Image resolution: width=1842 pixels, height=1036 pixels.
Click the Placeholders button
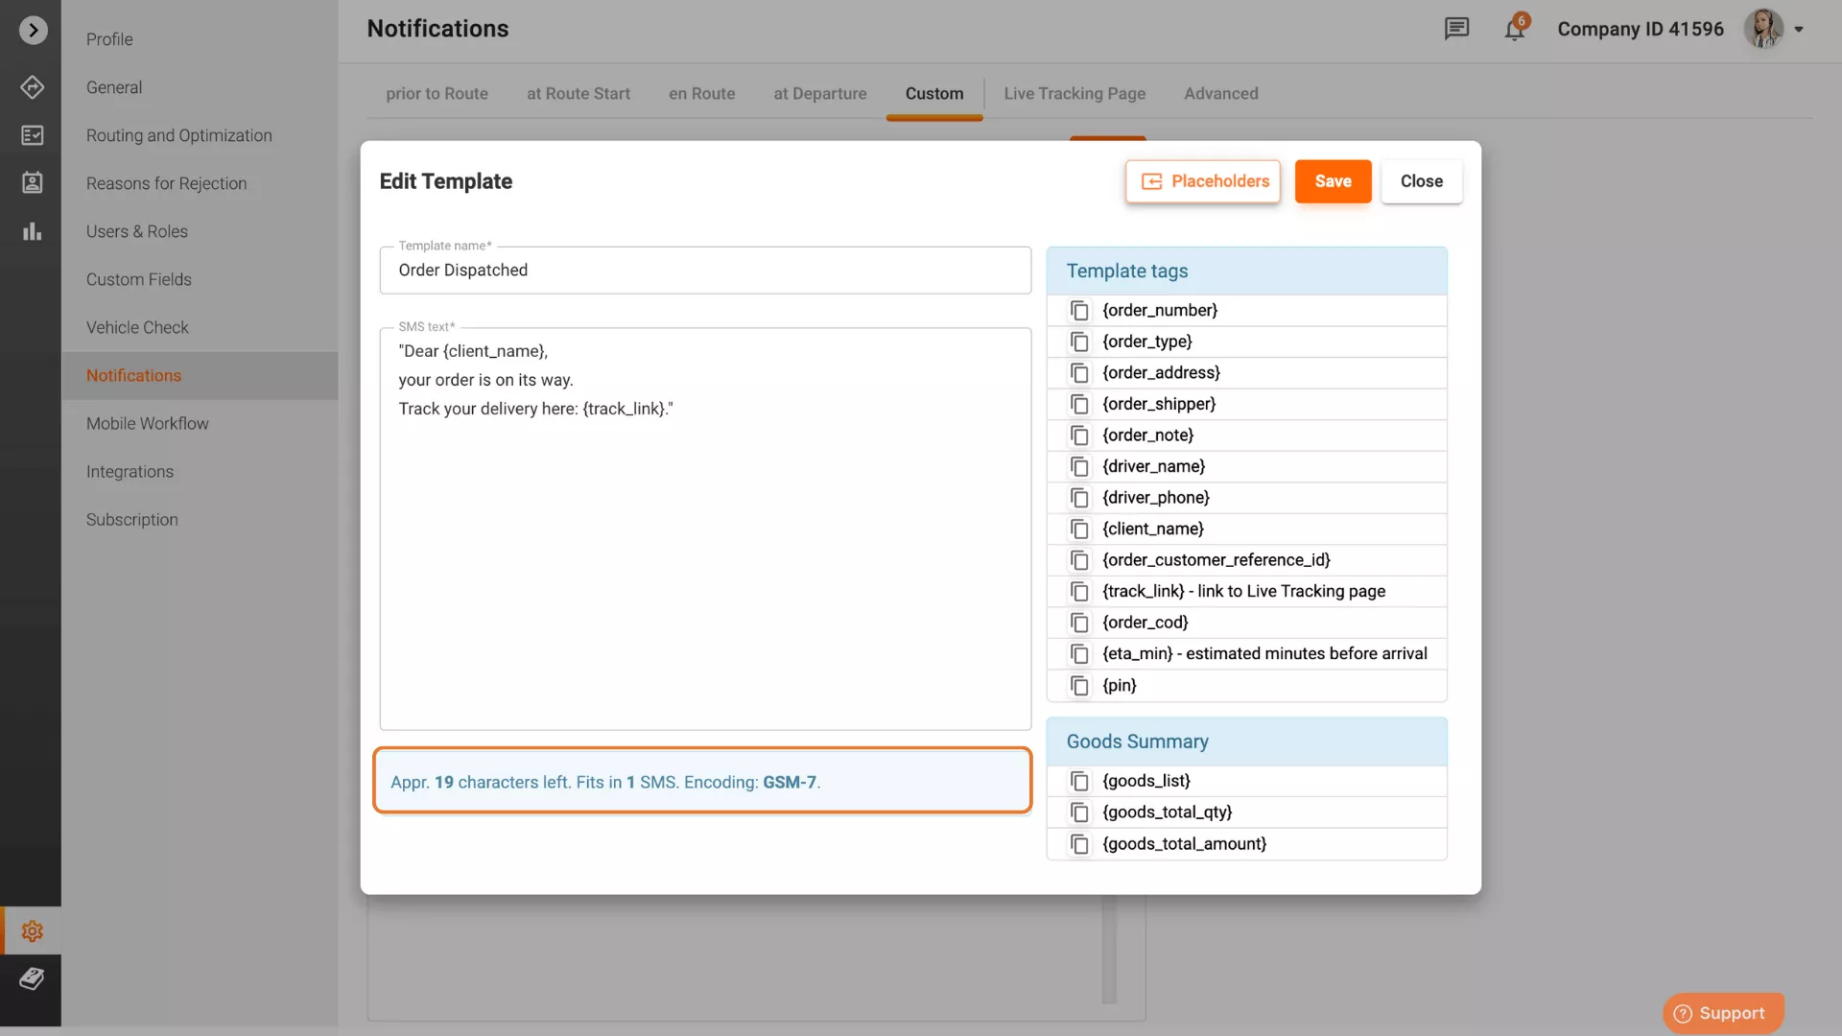[1203, 181]
